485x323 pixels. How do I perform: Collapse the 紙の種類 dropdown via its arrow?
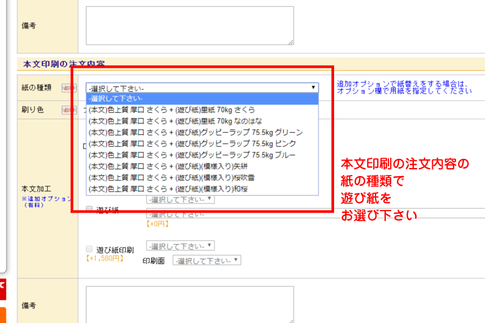[313, 88]
